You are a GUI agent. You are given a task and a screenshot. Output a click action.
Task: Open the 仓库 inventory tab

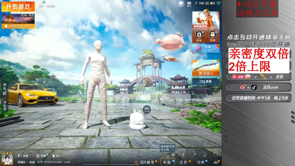(202, 162)
